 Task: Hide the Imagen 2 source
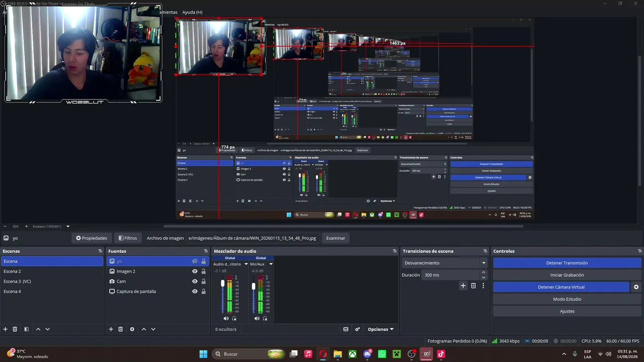[x=195, y=271]
